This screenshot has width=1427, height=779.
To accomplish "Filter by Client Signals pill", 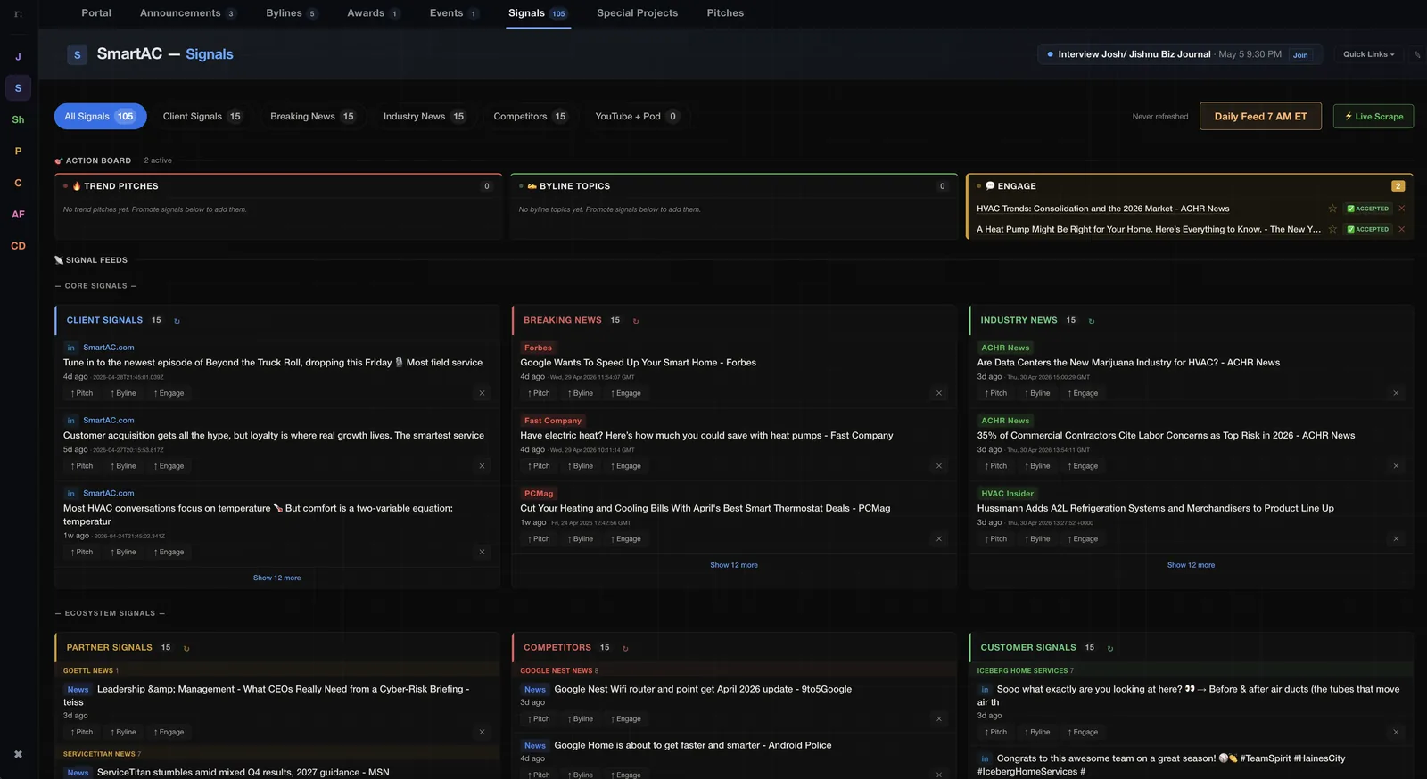I will (x=202, y=117).
